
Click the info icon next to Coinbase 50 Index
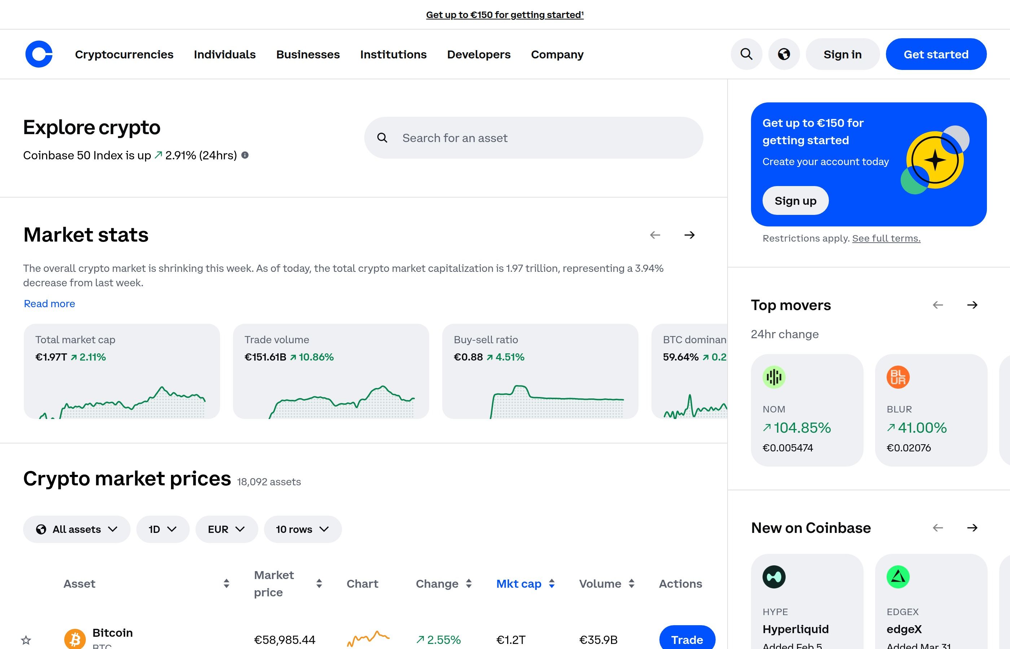(x=245, y=155)
